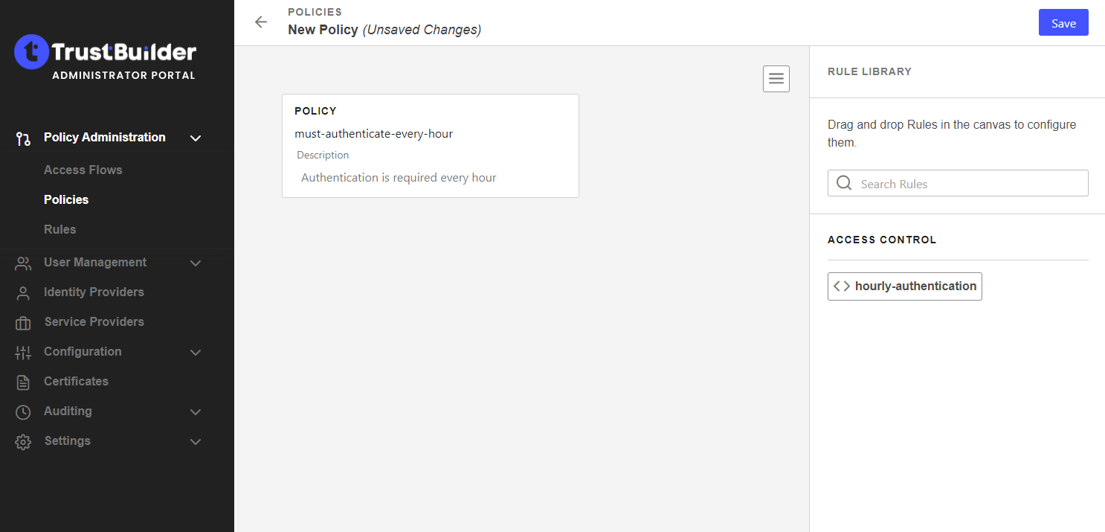Collapse the Policy Administration chevron

pos(196,138)
